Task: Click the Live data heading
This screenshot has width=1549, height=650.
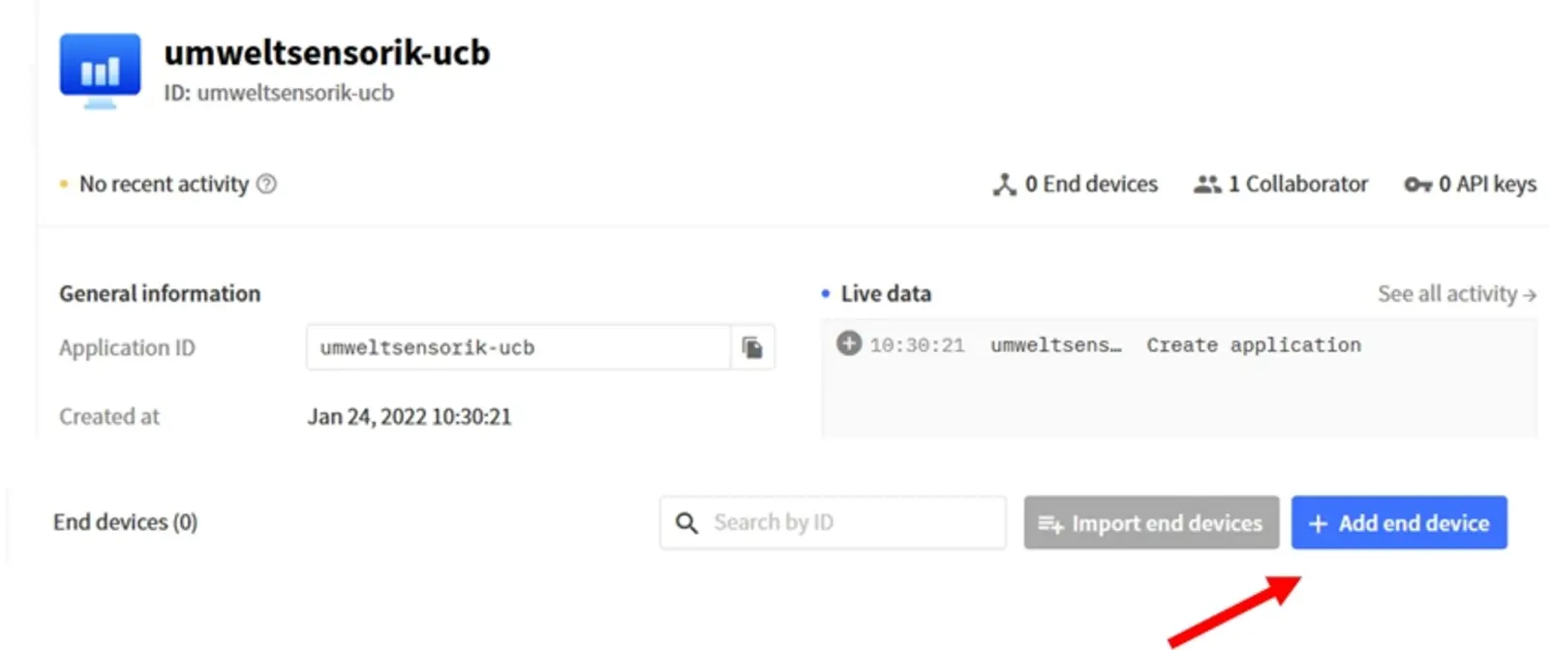Action: (x=886, y=294)
